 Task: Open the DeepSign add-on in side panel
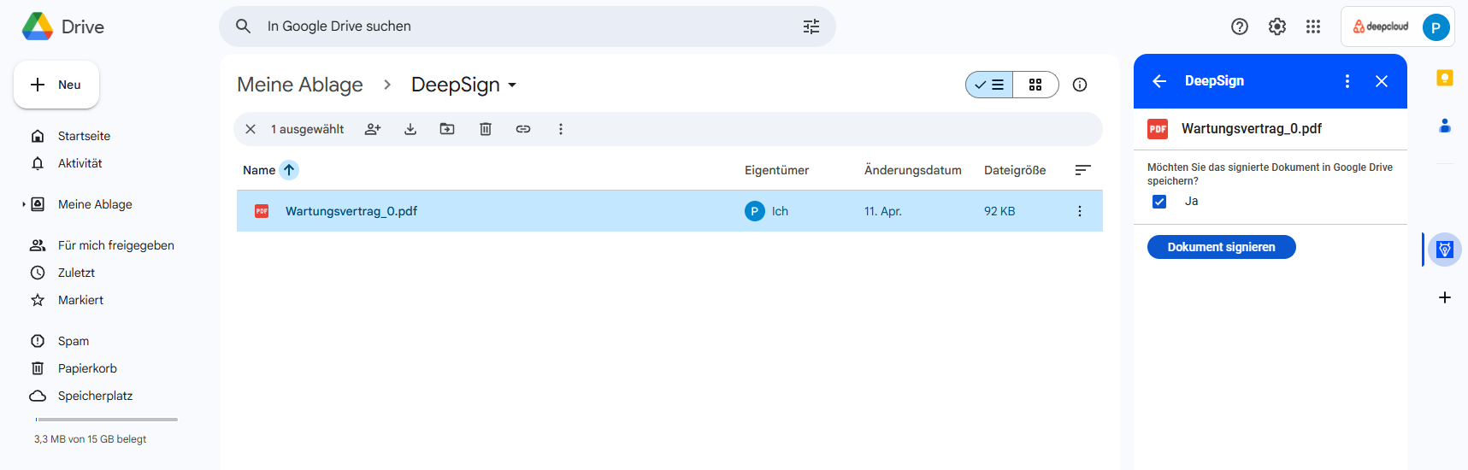click(1444, 250)
